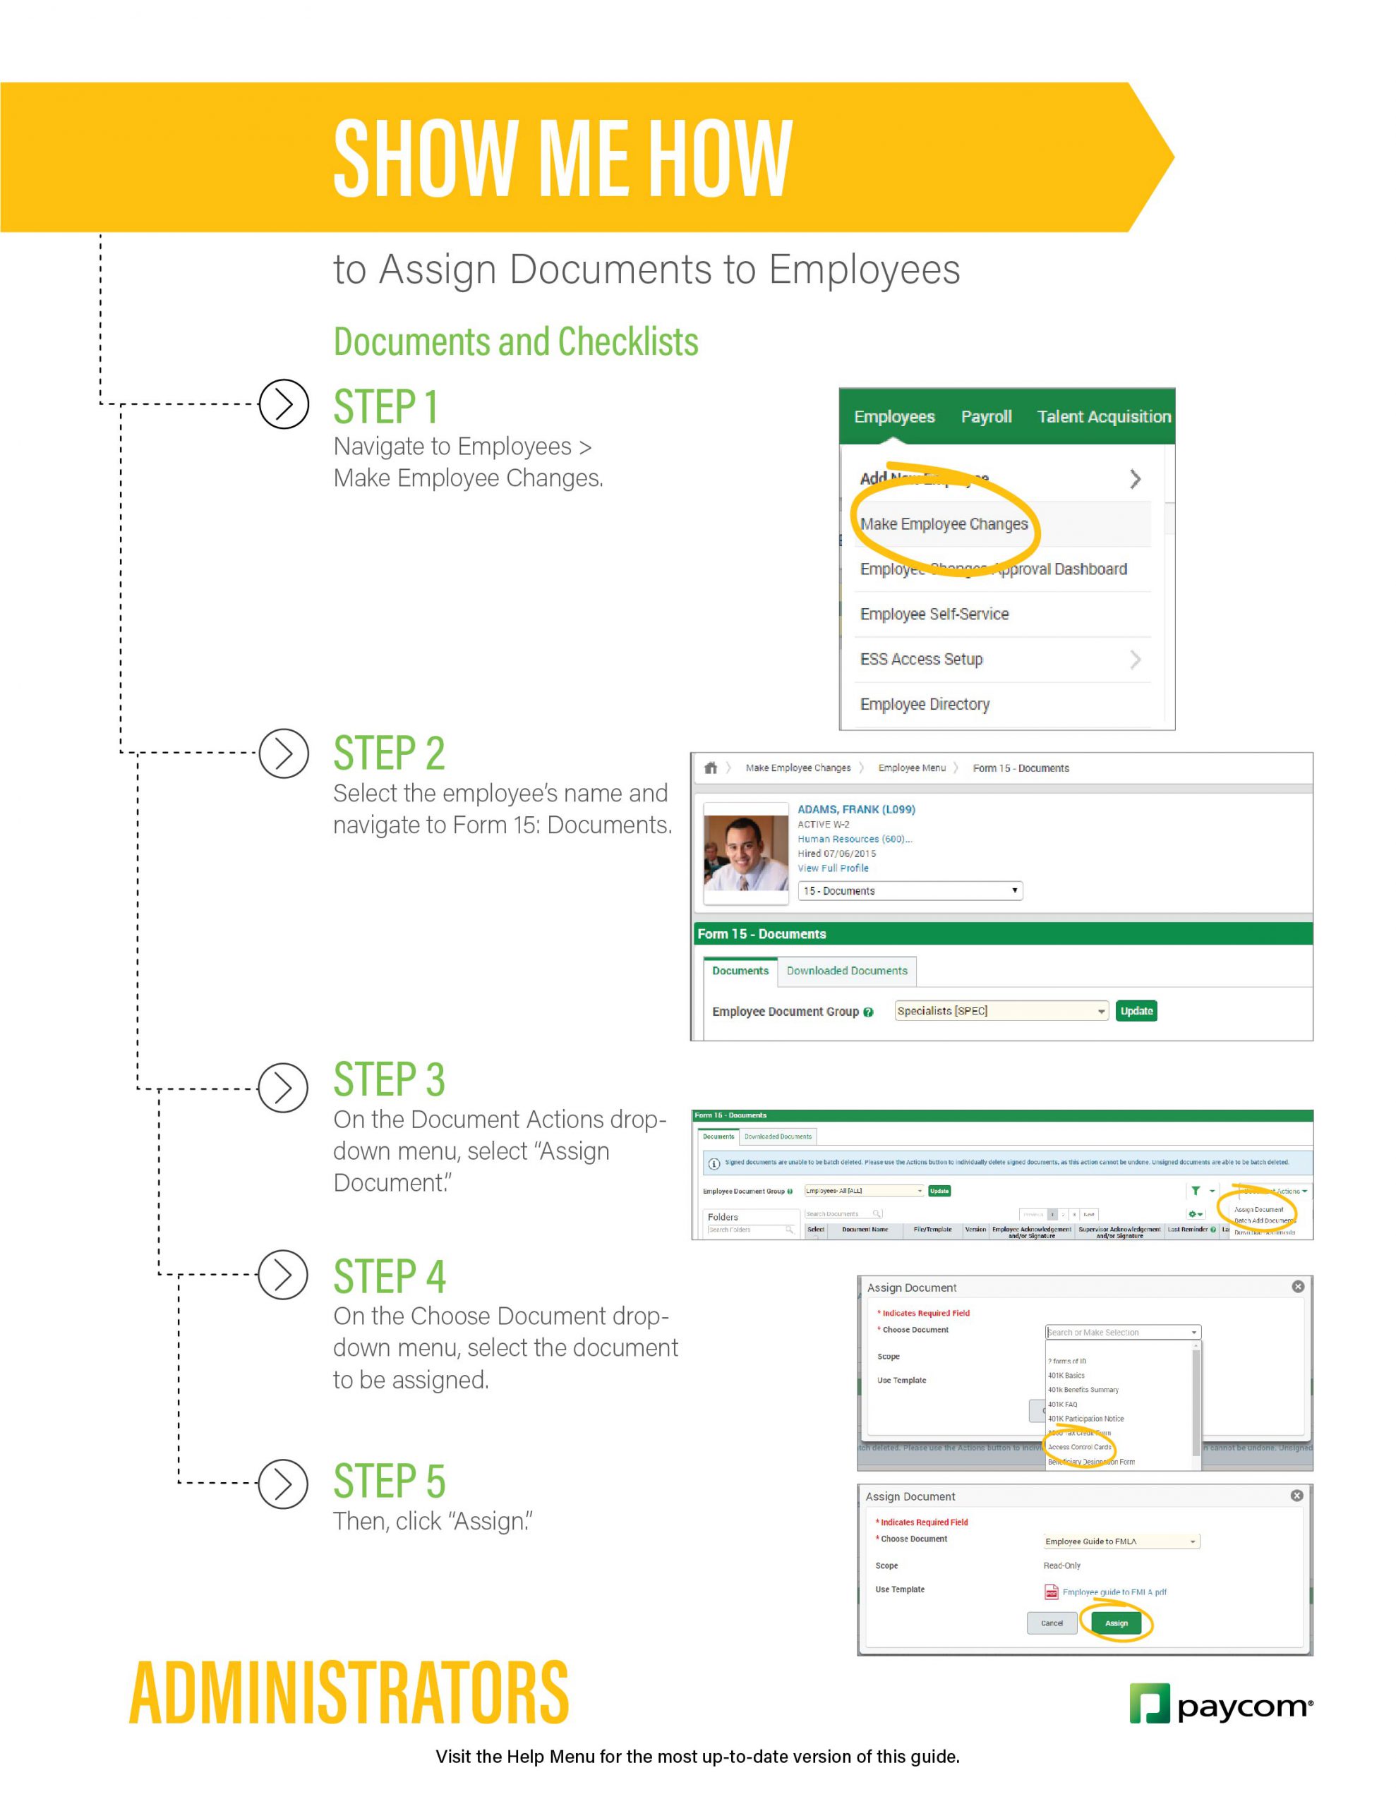Screen dimensions: 1396x1806
Task: Click the View Full Profile link
Action: pyautogui.click(x=833, y=868)
